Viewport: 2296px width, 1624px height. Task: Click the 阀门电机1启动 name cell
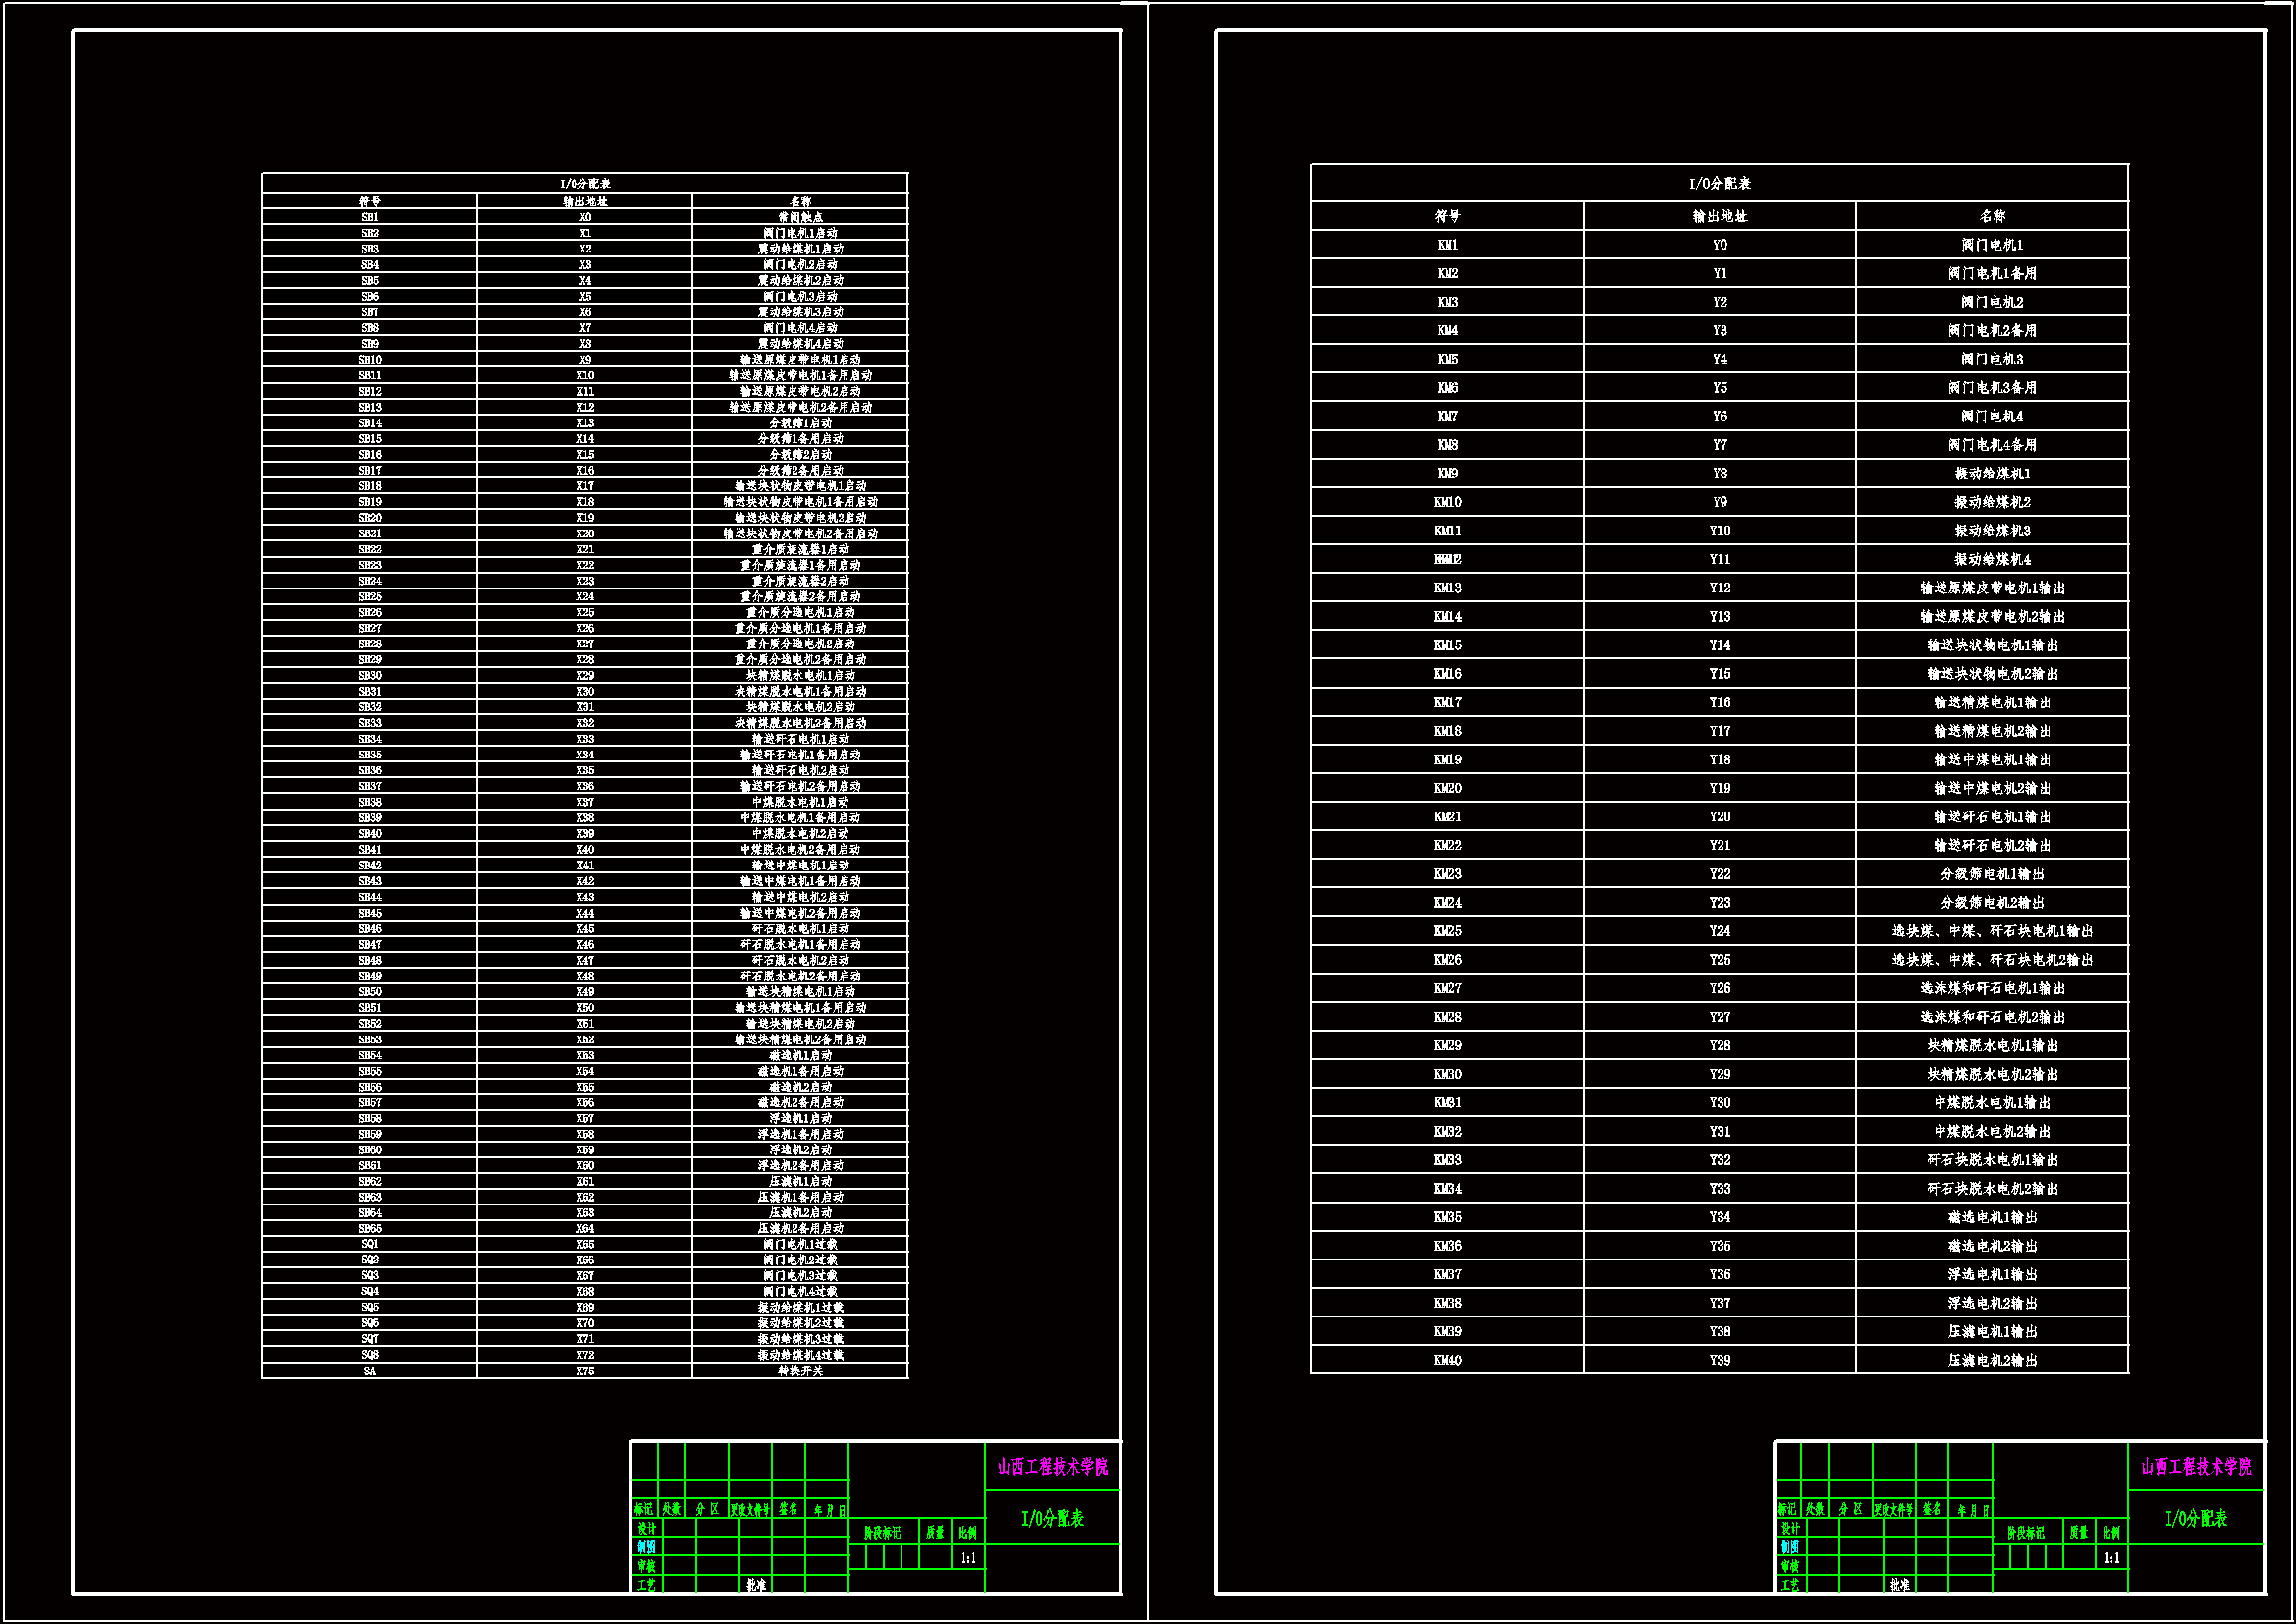pos(800,233)
